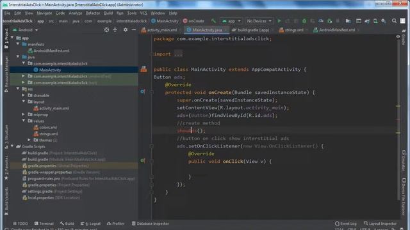This screenshot has width=410, height=230.
Task: Click Sync Project with Gradle Files icon
Action: (x=367, y=21)
